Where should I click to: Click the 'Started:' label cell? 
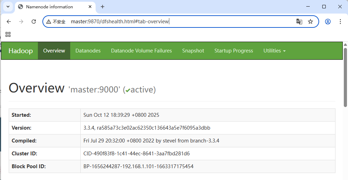(x=44, y=115)
